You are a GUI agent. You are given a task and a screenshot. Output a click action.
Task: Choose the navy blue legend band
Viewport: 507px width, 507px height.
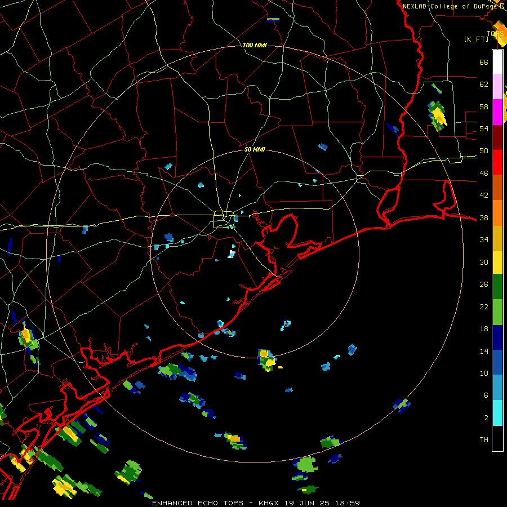pos(497,337)
